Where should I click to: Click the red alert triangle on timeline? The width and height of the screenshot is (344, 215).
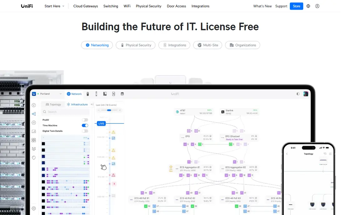point(114,175)
